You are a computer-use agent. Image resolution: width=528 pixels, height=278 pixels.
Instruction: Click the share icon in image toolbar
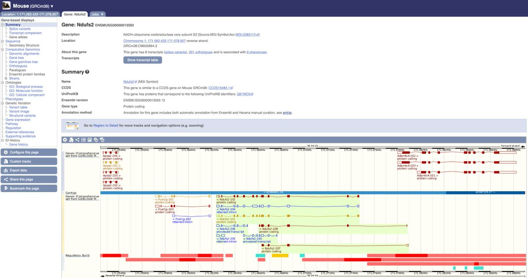pyautogui.click(x=77, y=140)
